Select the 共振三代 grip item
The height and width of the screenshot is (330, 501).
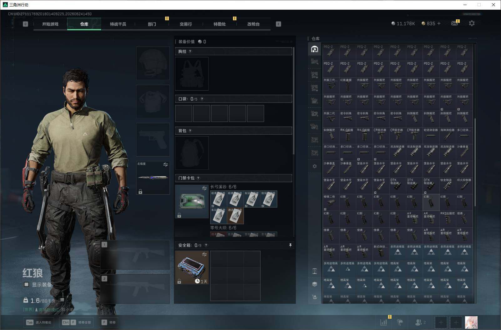coord(331,86)
